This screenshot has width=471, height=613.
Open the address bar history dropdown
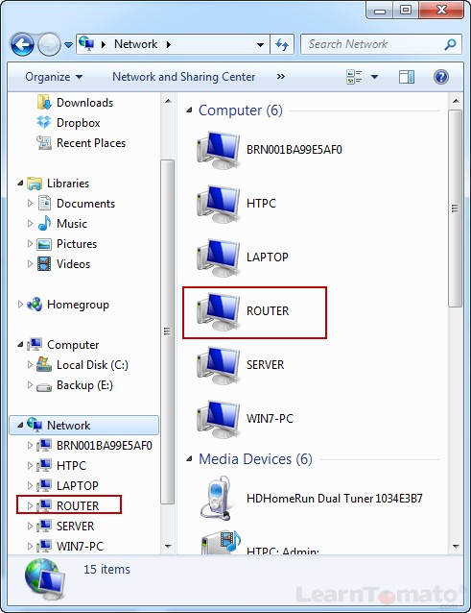(x=260, y=44)
